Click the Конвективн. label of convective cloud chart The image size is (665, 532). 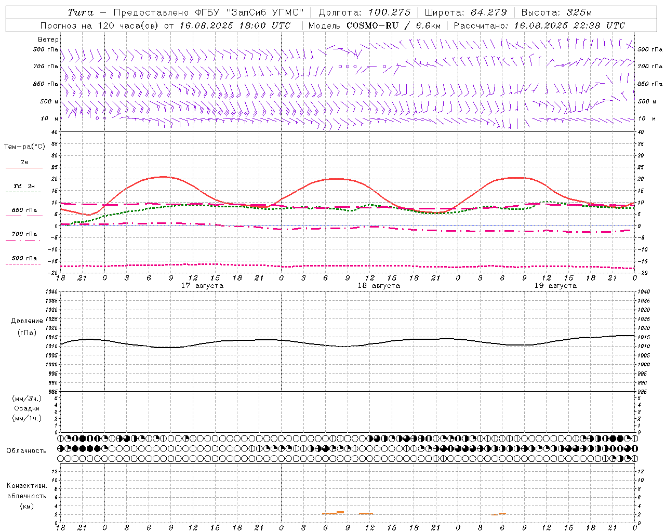pyautogui.click(x=26, y=486)
